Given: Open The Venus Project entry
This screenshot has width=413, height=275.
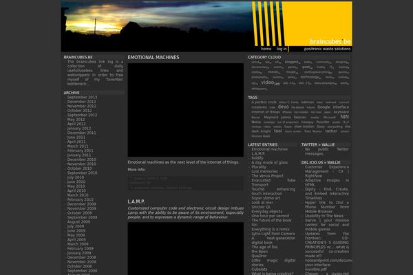Looking at the screenshot, I should coord(267,176).
